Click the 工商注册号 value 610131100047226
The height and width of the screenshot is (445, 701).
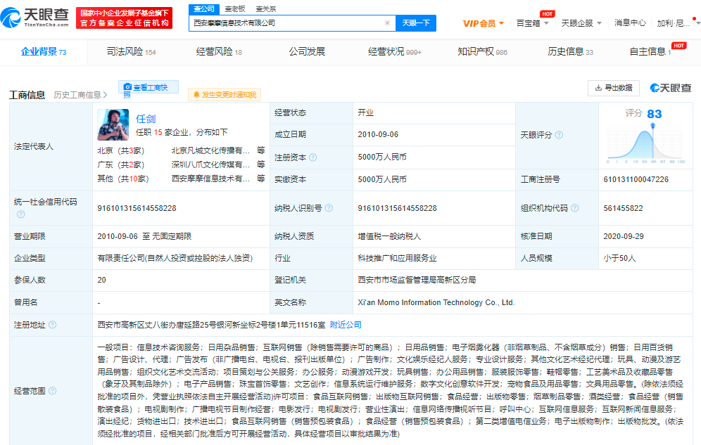point(636,179)
